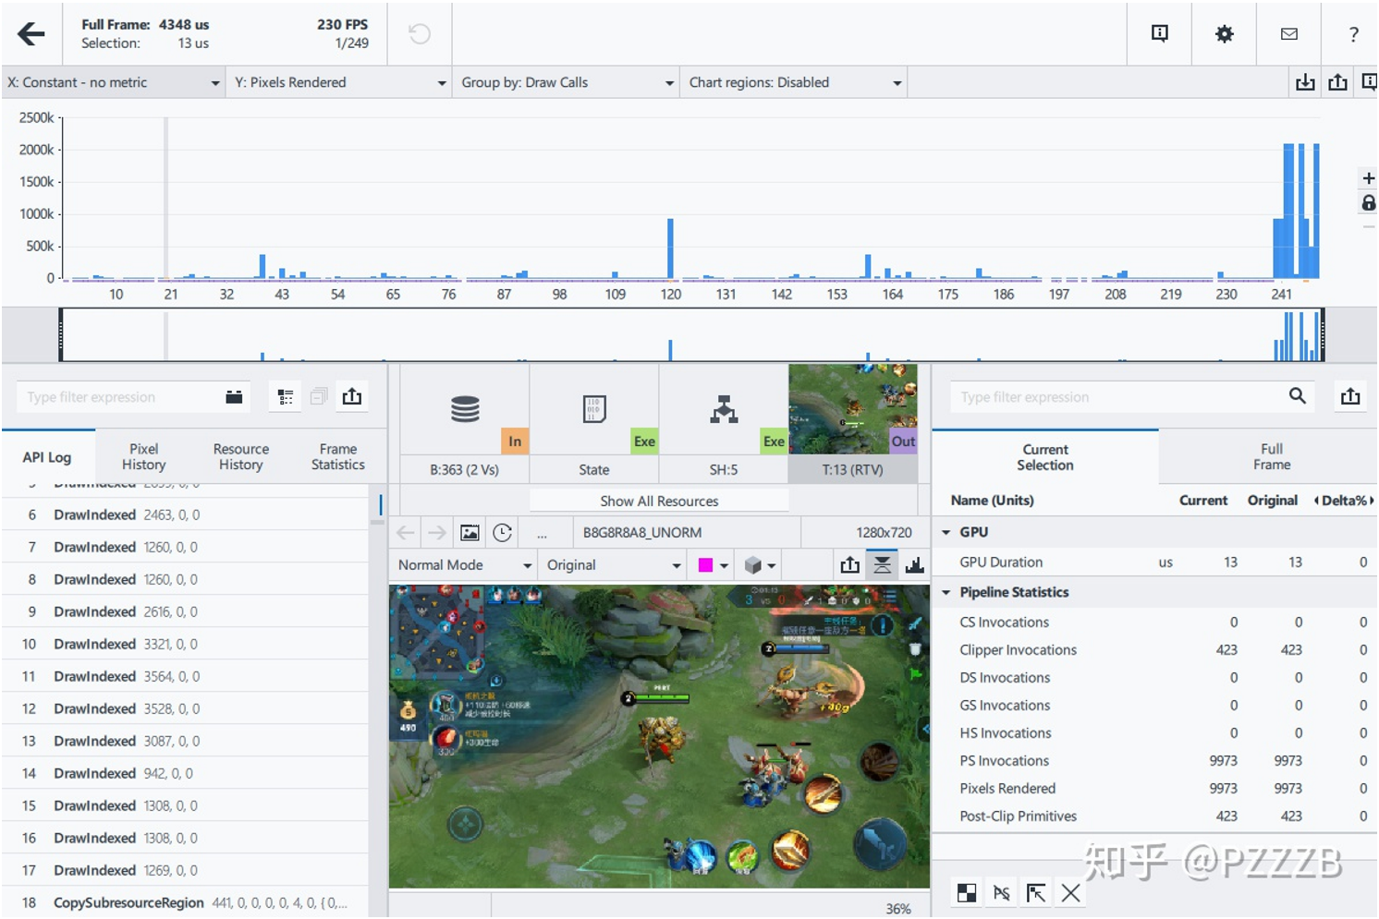Open the X: Constant - no metric dropdown
Screen dimensions: 1379x919
pyautogui.click(x=113, y=82)
